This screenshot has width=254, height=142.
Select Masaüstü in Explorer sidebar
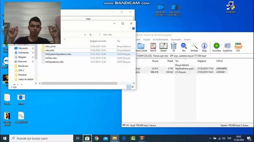pyautogui.click(x=23, y=48)
